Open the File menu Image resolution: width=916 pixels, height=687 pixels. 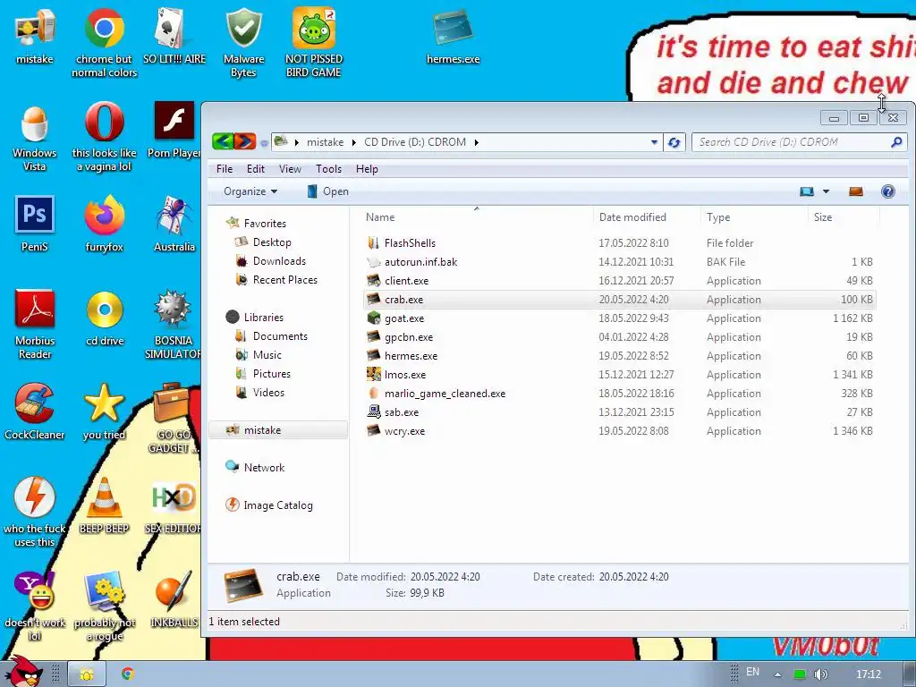225,169
